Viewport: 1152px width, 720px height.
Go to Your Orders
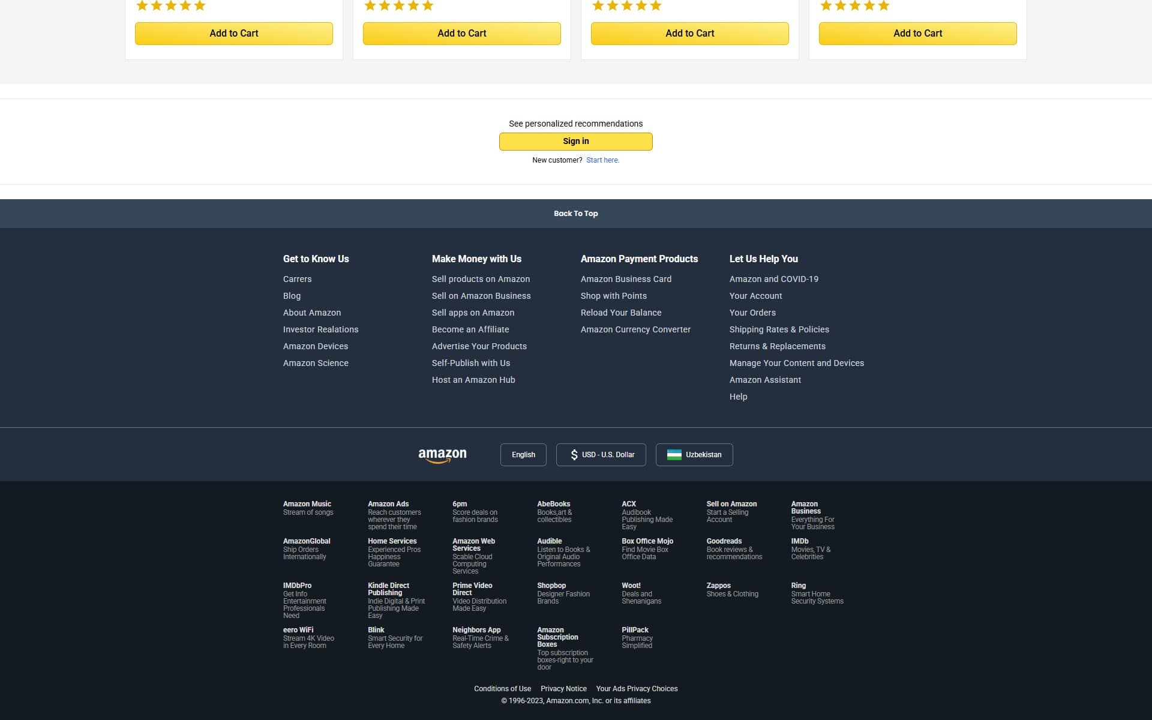(x=752, y=313)
